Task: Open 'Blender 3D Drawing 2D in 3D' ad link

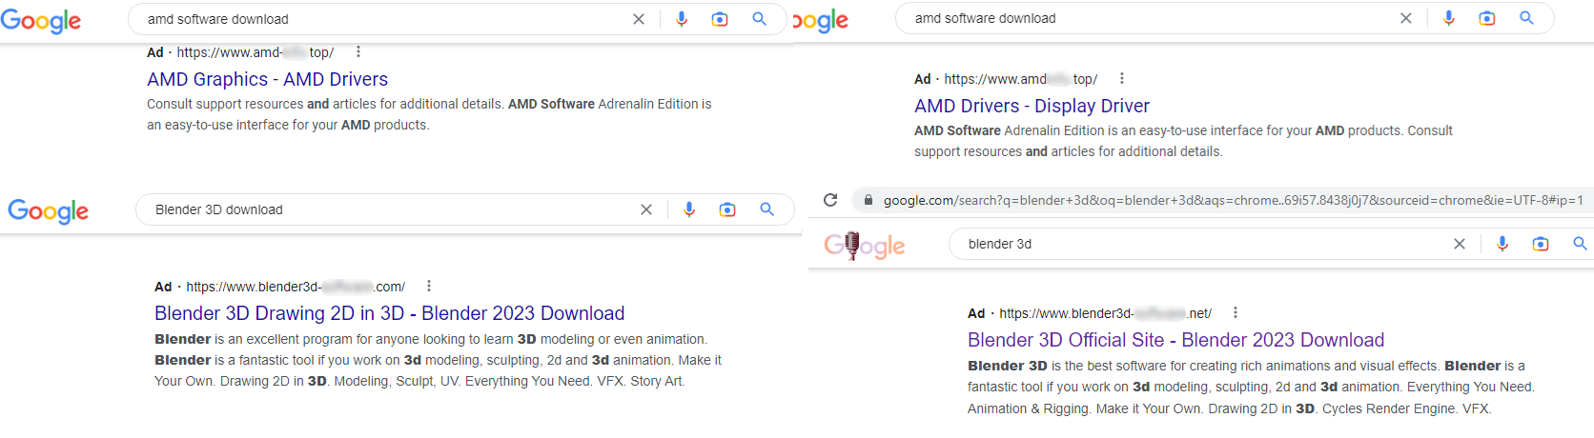Action: pyautogui.click(x=390, y=313)
